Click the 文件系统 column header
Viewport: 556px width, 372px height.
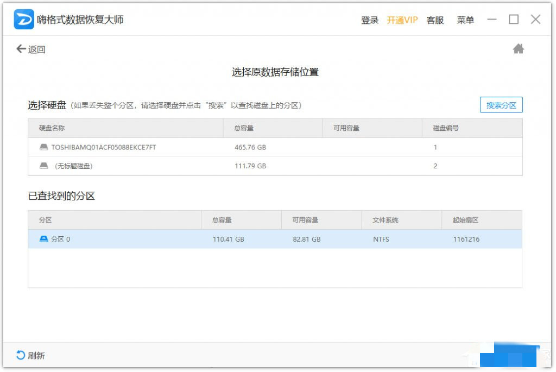[386, 220]
